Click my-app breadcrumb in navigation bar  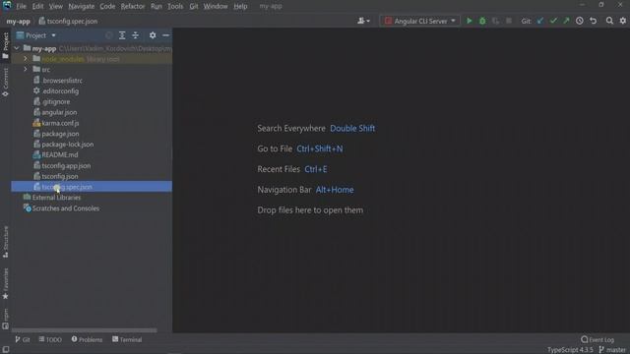(18, 22)
